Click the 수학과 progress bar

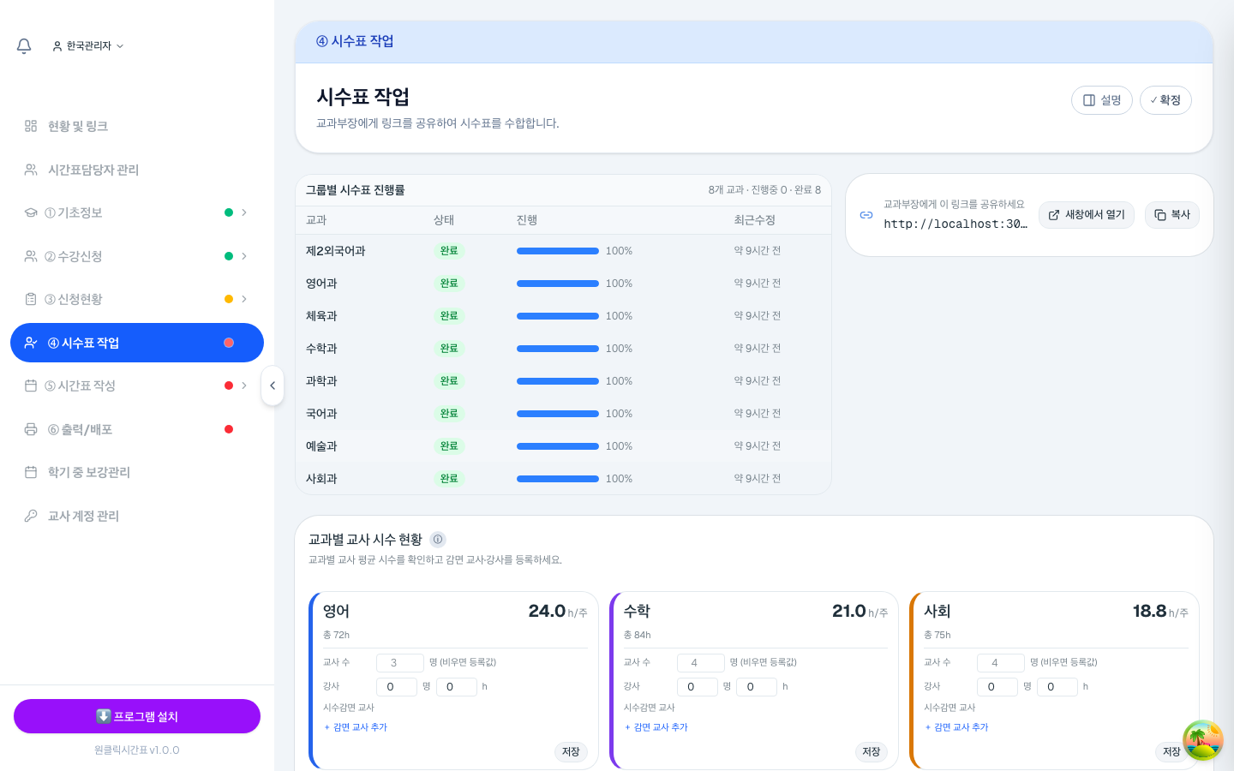(558, 349)
